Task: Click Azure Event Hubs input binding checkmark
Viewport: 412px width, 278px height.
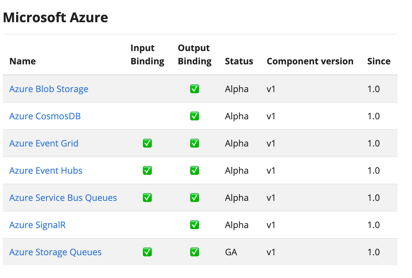Action: point(147,171)
